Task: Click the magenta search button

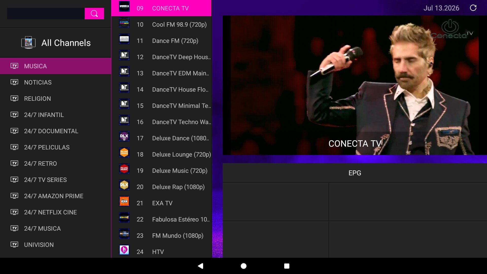Action: [x=94, y=13]
